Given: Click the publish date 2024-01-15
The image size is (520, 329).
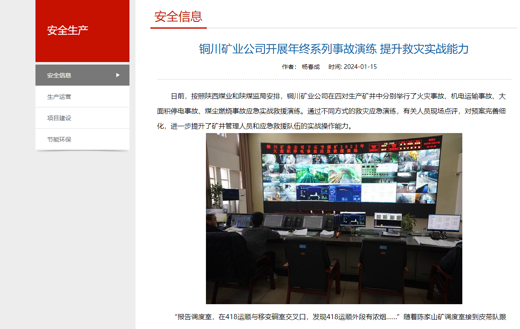Looking at the screenshot, I should [360, 67].
